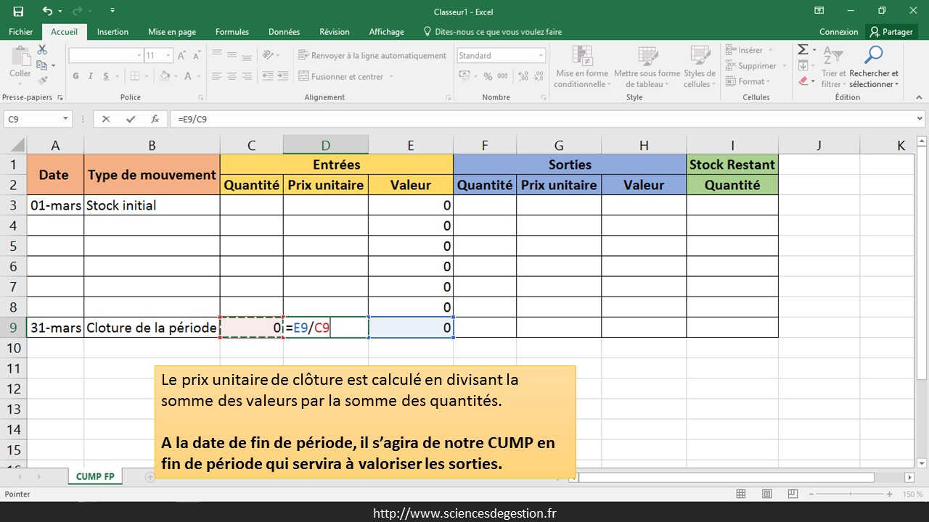Open the font size dropdown
Screen dimensions: 929x522
[x=168, y=56]
